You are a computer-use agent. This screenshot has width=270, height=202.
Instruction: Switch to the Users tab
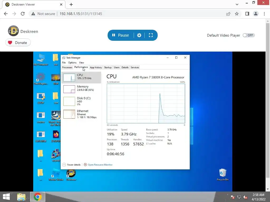click(x=117, y=67)
